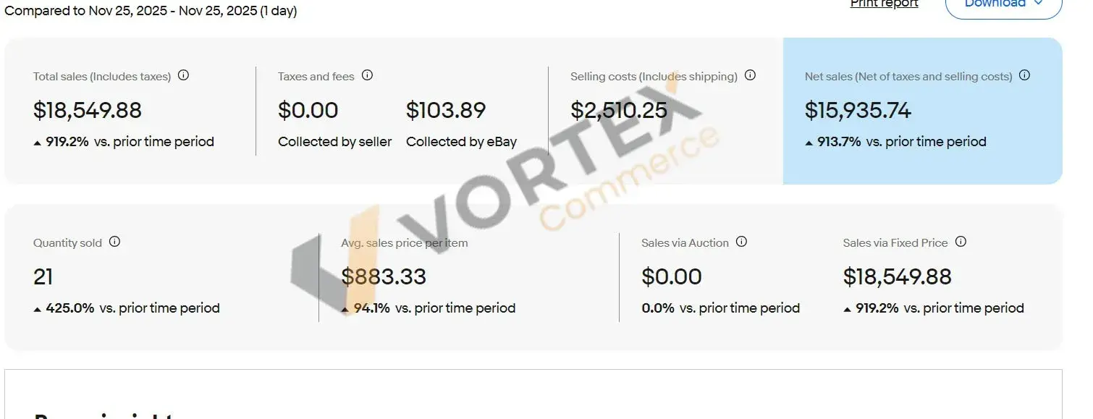Click the $0.00 Collected by seller amount
The height and width of the screenshot is (419, 1093).
(x=308, y=111)
